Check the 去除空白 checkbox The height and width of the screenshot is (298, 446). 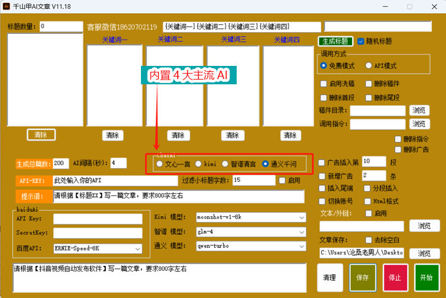(368, 240)
